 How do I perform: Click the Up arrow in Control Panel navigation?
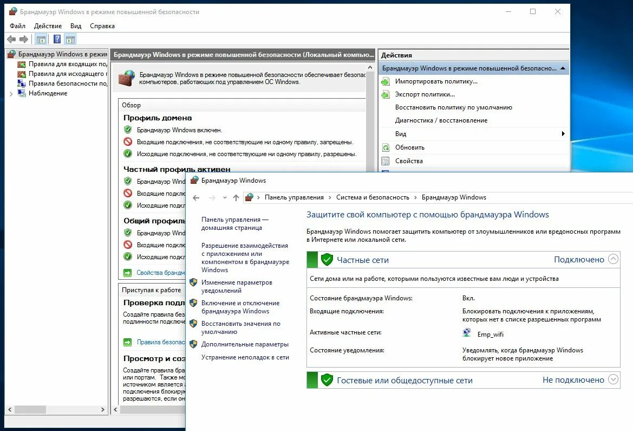coord(236,198)
